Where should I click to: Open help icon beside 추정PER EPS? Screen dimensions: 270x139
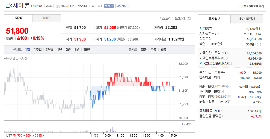coord(222,92)
